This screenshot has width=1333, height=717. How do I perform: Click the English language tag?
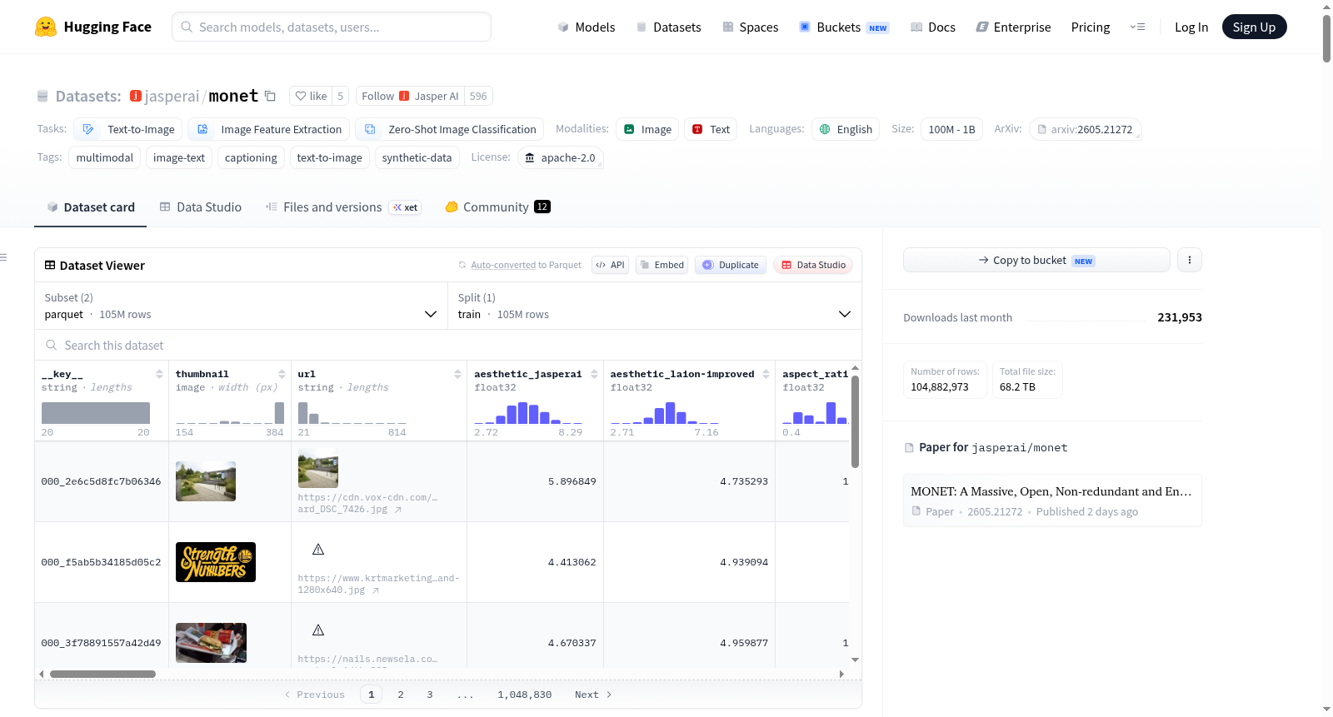846,129
